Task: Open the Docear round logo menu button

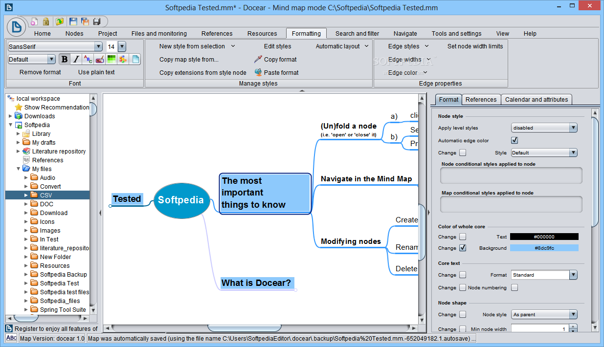Action: 17,27
